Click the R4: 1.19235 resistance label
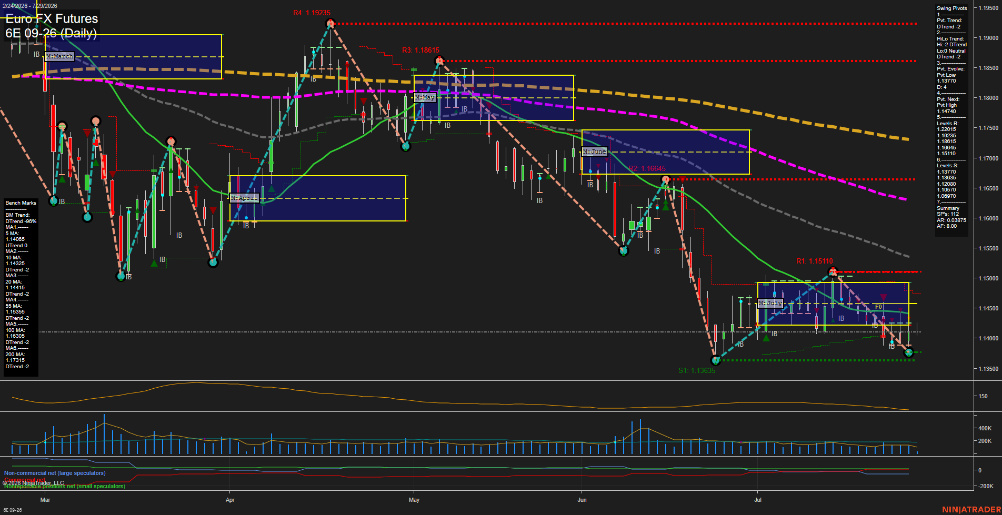The width and height of the screenshot is (1002, 515). (x=312, y=13)
